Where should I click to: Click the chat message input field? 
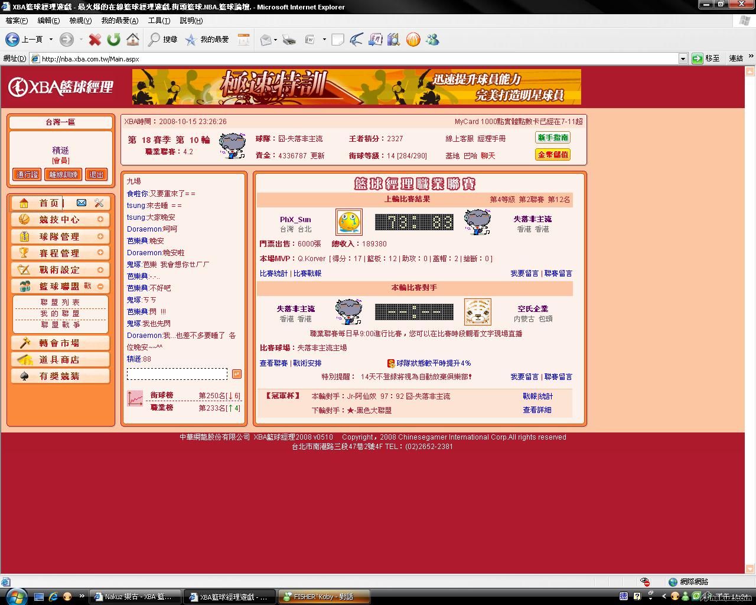tap(177, 374)
